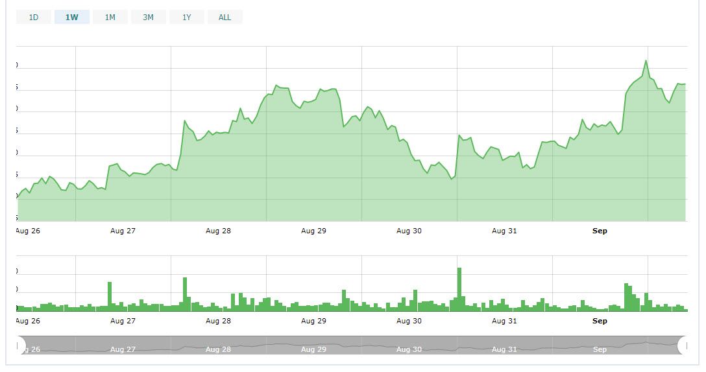The height and width of the screenshot is (372, 706).
Task: Display ALL historical data
Action: (225, 17)
